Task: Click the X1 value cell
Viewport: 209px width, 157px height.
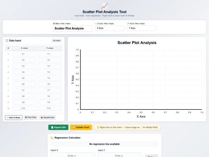Action: (24, 54)
